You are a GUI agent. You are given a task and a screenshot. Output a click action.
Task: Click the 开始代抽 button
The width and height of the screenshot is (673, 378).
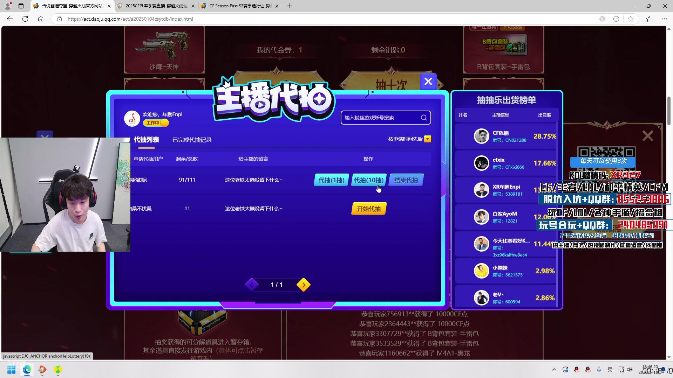coord(369,209)
